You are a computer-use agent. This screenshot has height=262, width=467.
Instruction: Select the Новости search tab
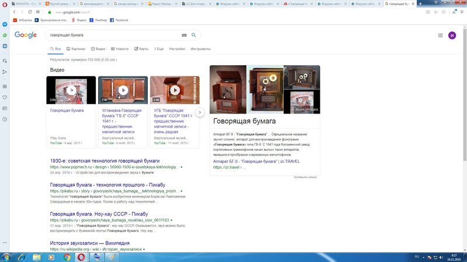pyautogui.click(x=120, y=49)
